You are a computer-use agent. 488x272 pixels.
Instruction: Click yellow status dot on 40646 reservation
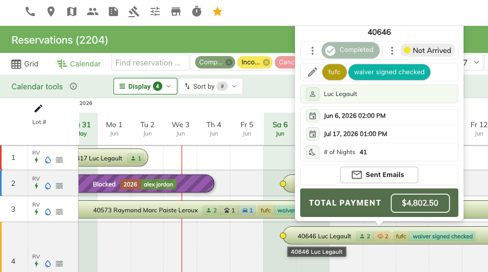tap(283, 236)
